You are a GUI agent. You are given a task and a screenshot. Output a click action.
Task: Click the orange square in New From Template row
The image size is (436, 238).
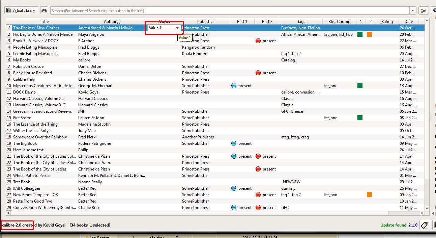[x=369, y=195]
